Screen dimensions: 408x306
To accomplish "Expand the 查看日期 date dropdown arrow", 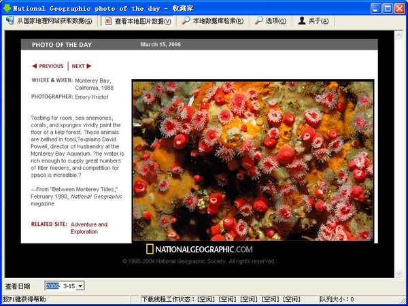I will (81, 286).
